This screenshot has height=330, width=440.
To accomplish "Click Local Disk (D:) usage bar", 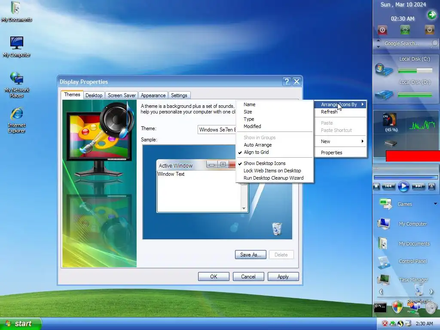I will (x=416, y=95).
